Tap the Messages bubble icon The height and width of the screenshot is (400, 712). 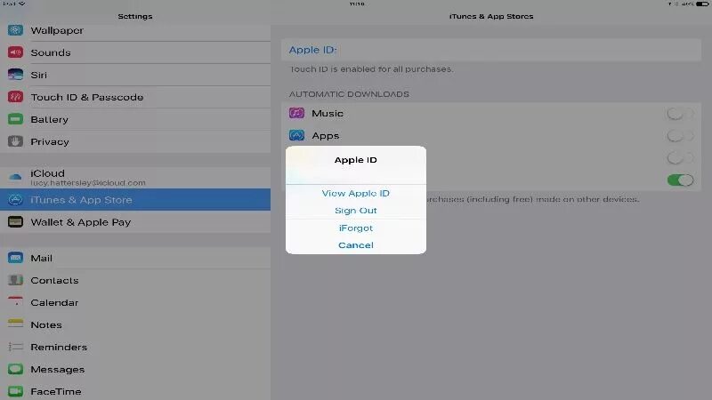(15, 369)
